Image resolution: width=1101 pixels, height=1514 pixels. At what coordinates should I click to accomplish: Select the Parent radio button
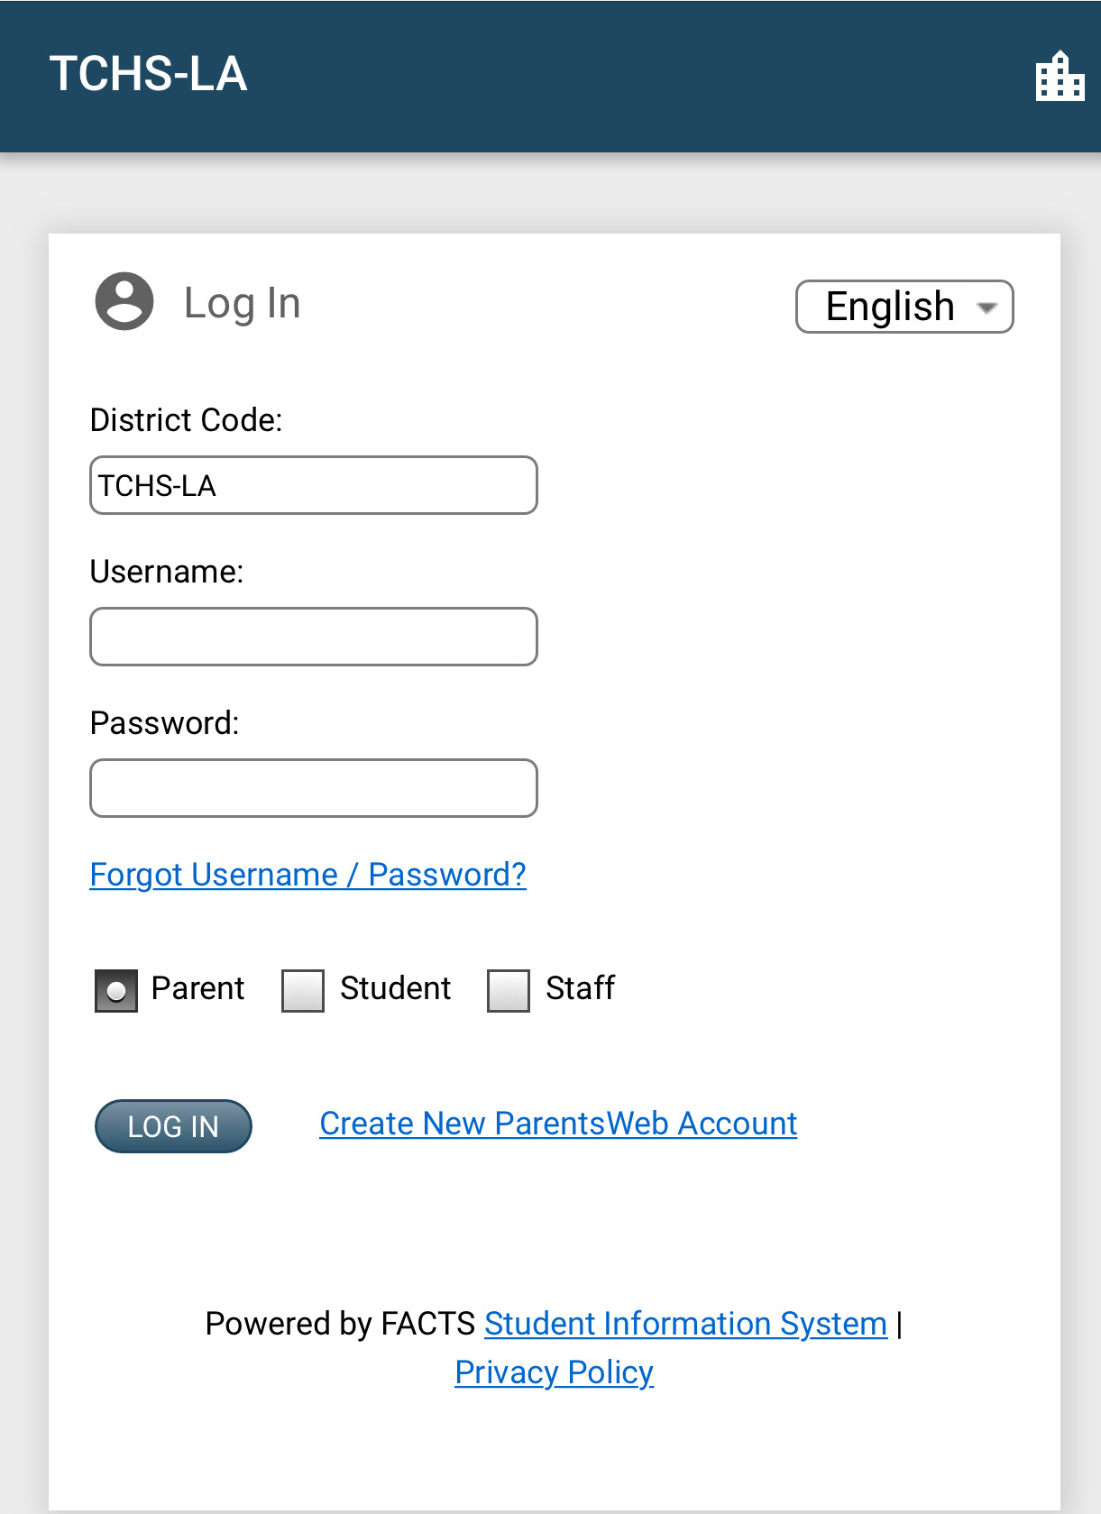point(116,990)
